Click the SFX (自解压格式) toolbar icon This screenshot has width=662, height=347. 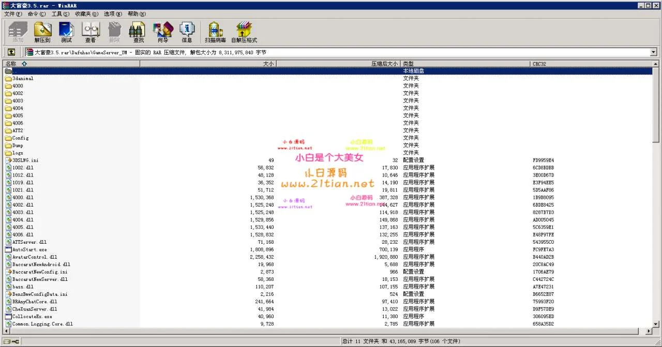coord(244,32)
